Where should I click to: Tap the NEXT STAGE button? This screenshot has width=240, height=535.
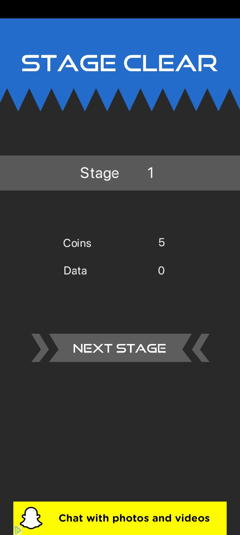[x=120, y=348]
